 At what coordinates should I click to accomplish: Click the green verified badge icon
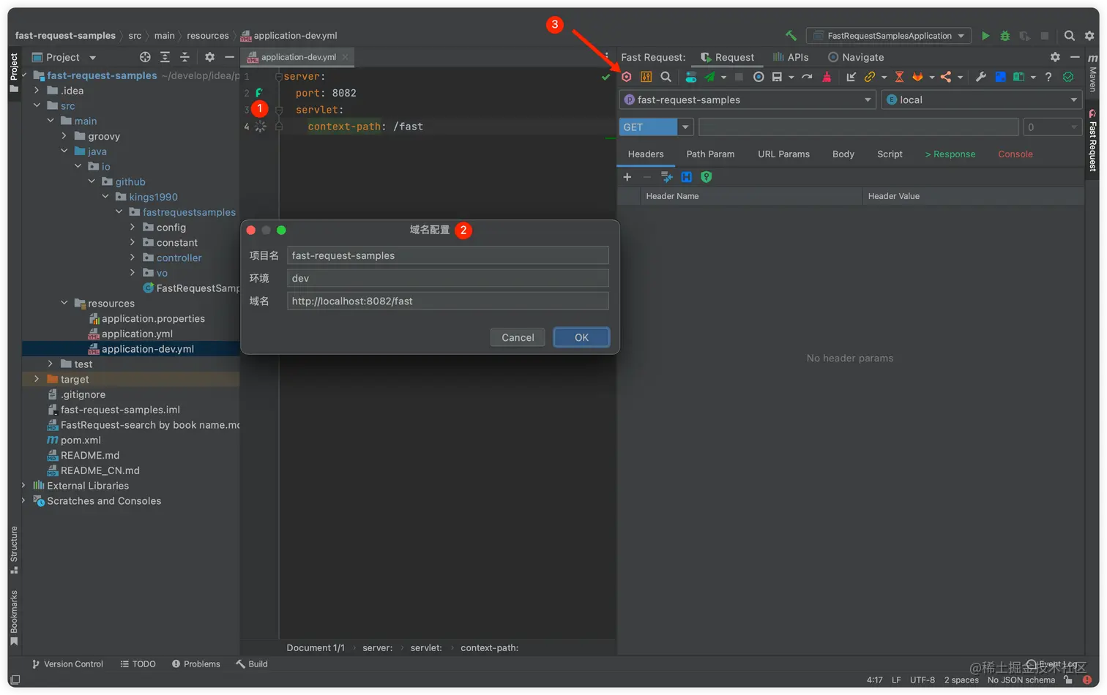1068,77
